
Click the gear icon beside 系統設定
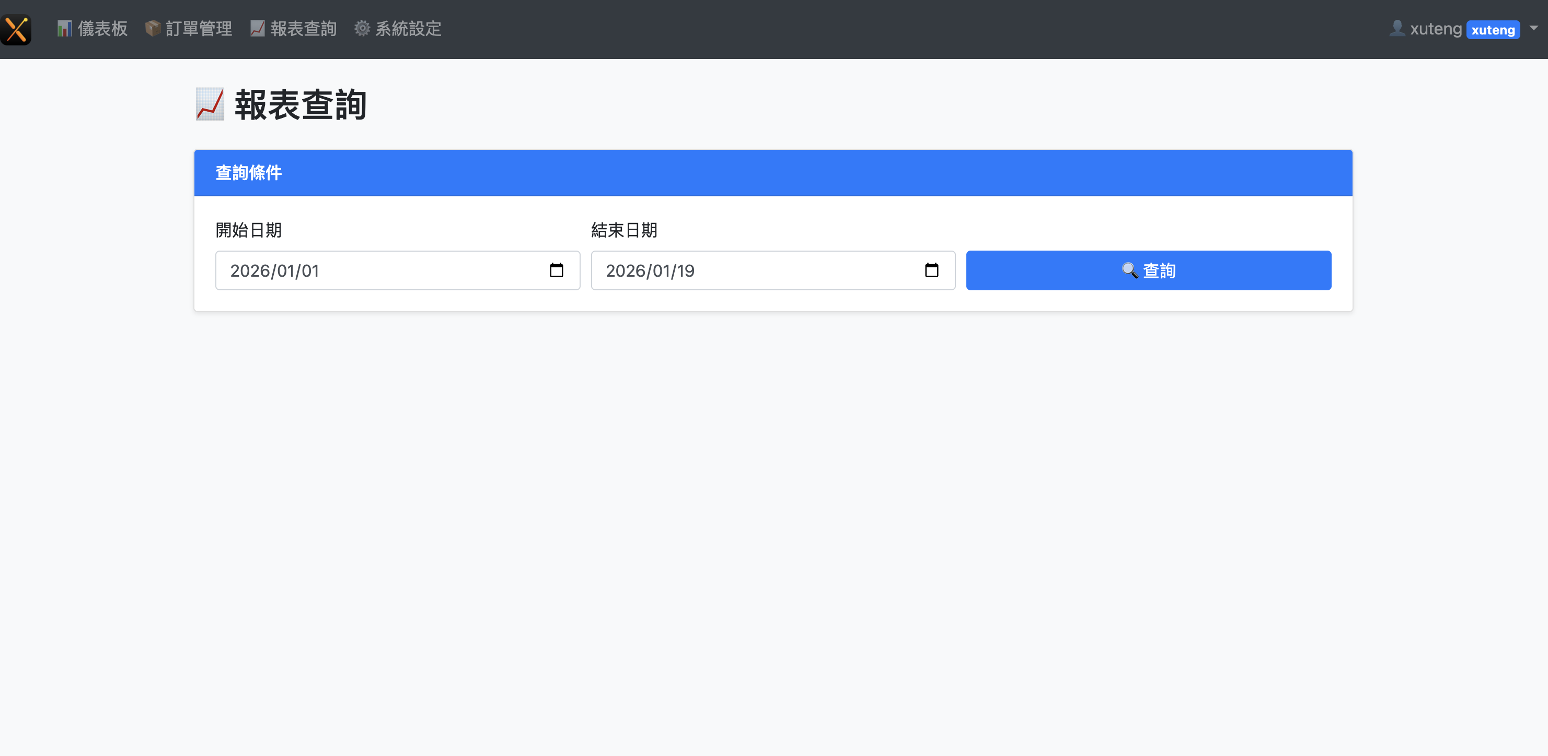(362, 28)
